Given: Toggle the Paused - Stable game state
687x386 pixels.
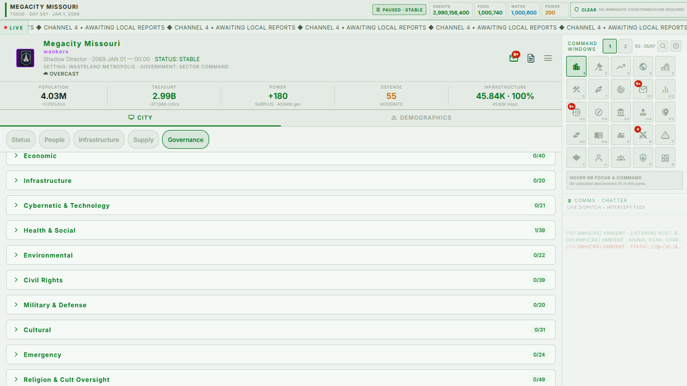Looking at the screenshot, I should (x=399, y=10).
